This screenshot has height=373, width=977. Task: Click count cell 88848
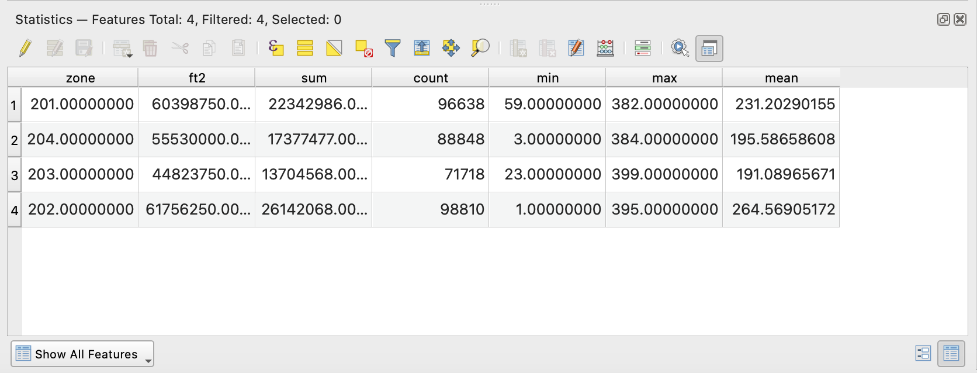(431, 140)
